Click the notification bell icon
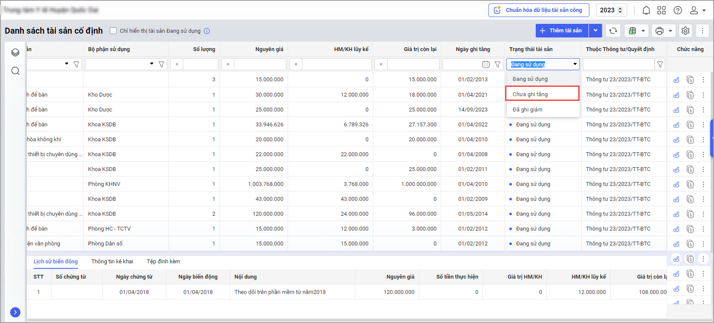The image size is (714, 323). click(x=646, y=10)
